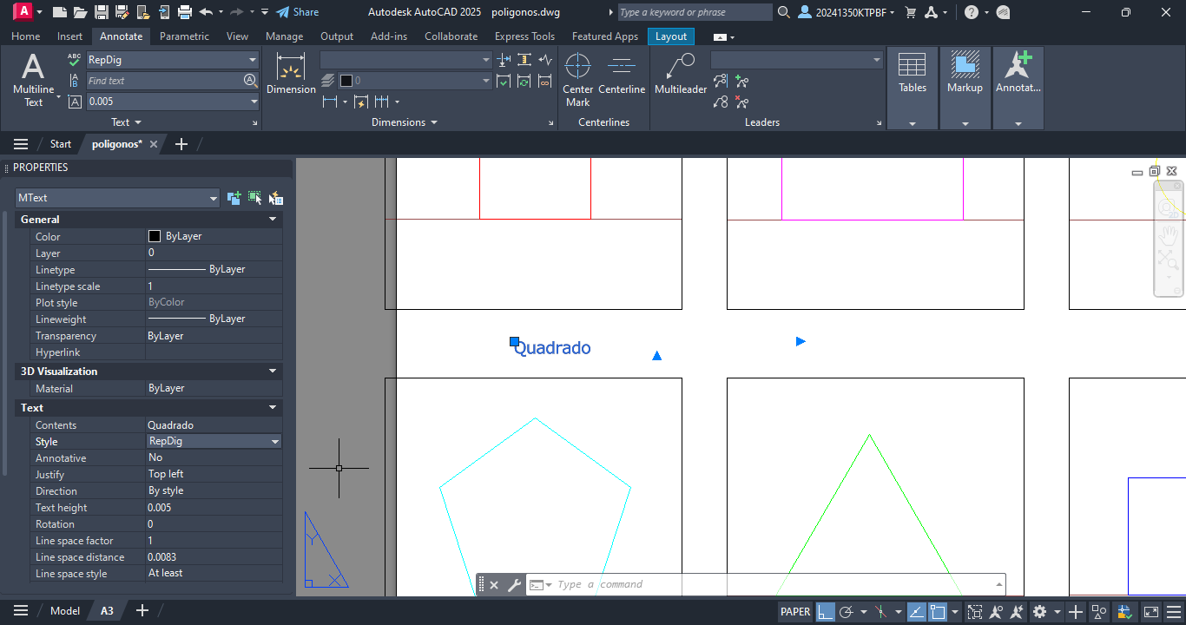Switch to the Model layout tab
Screen dimensions: 1186x625
65,611
